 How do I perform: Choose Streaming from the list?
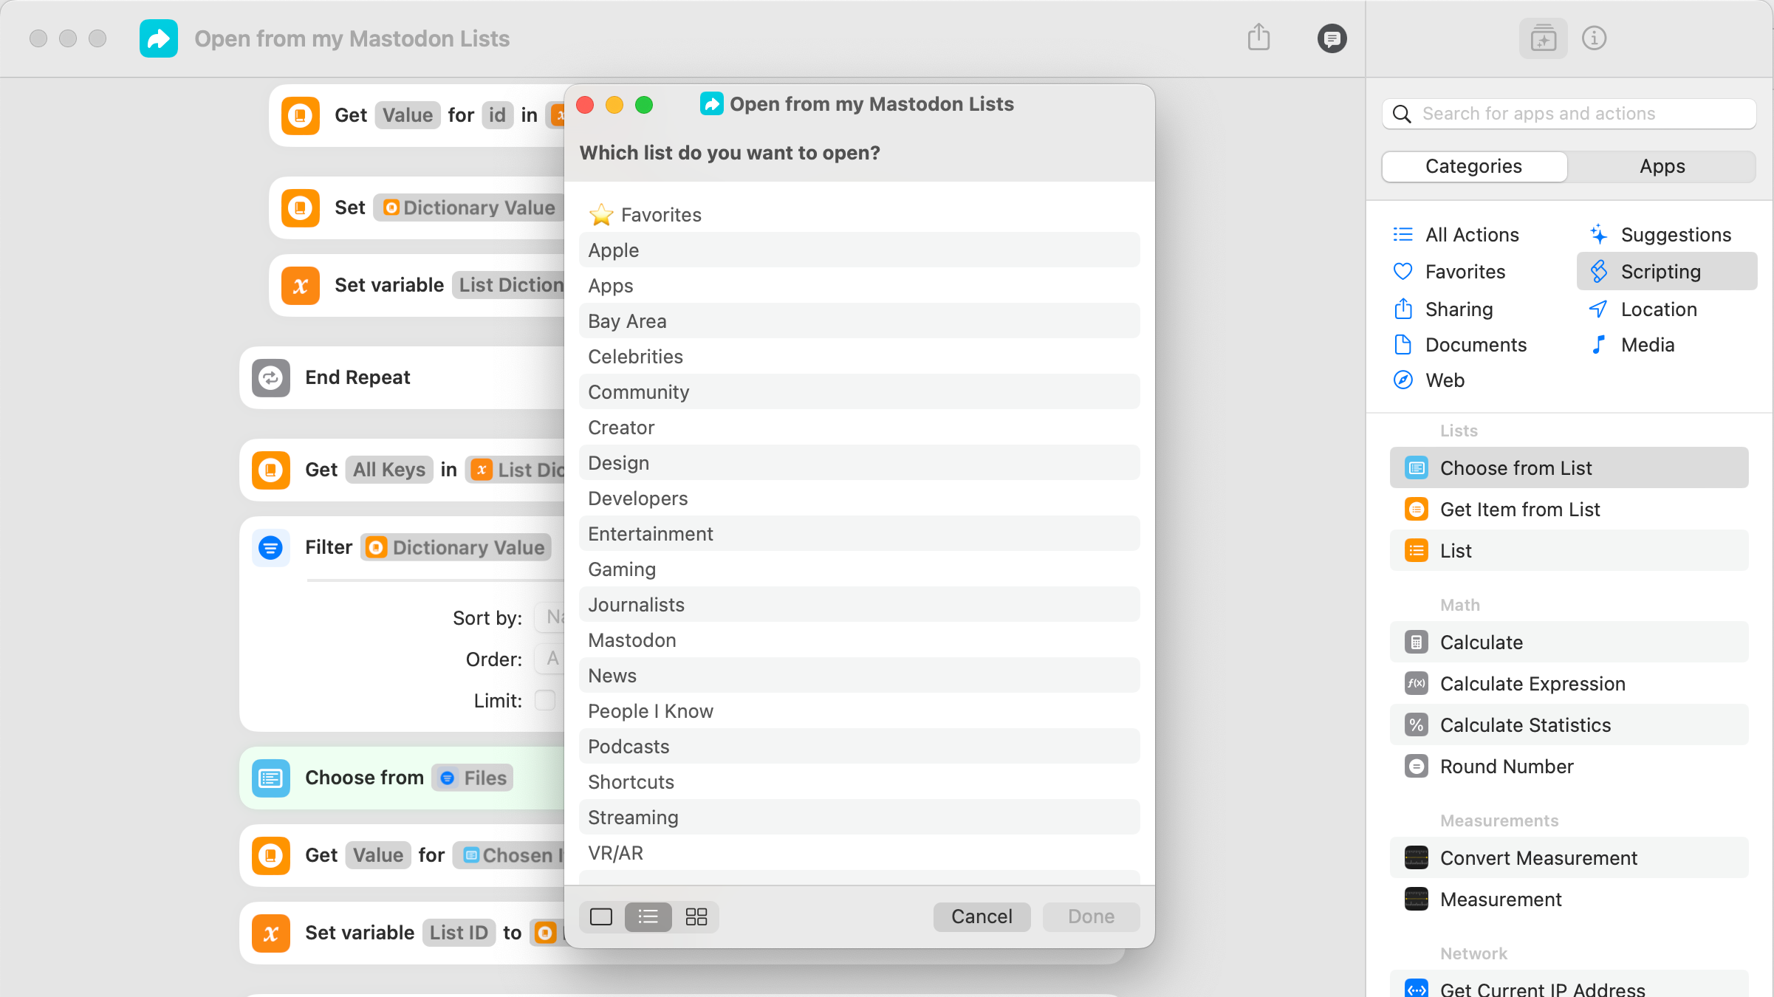pyautogui.click(x=859, y=818)
